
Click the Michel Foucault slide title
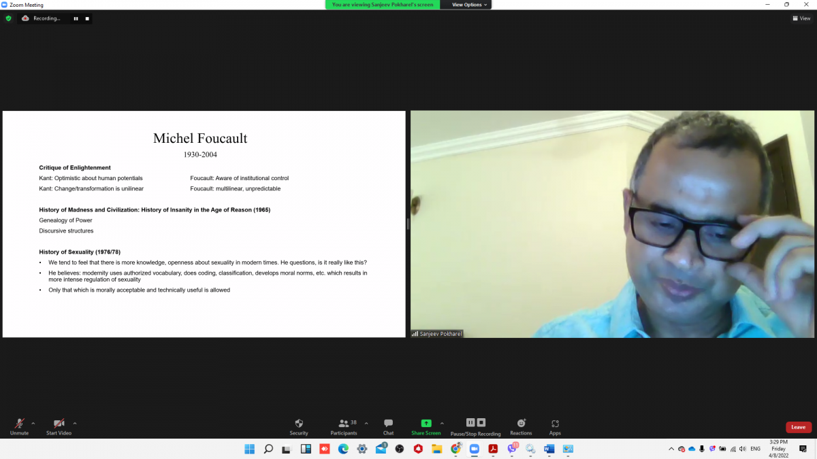[200, 139]
